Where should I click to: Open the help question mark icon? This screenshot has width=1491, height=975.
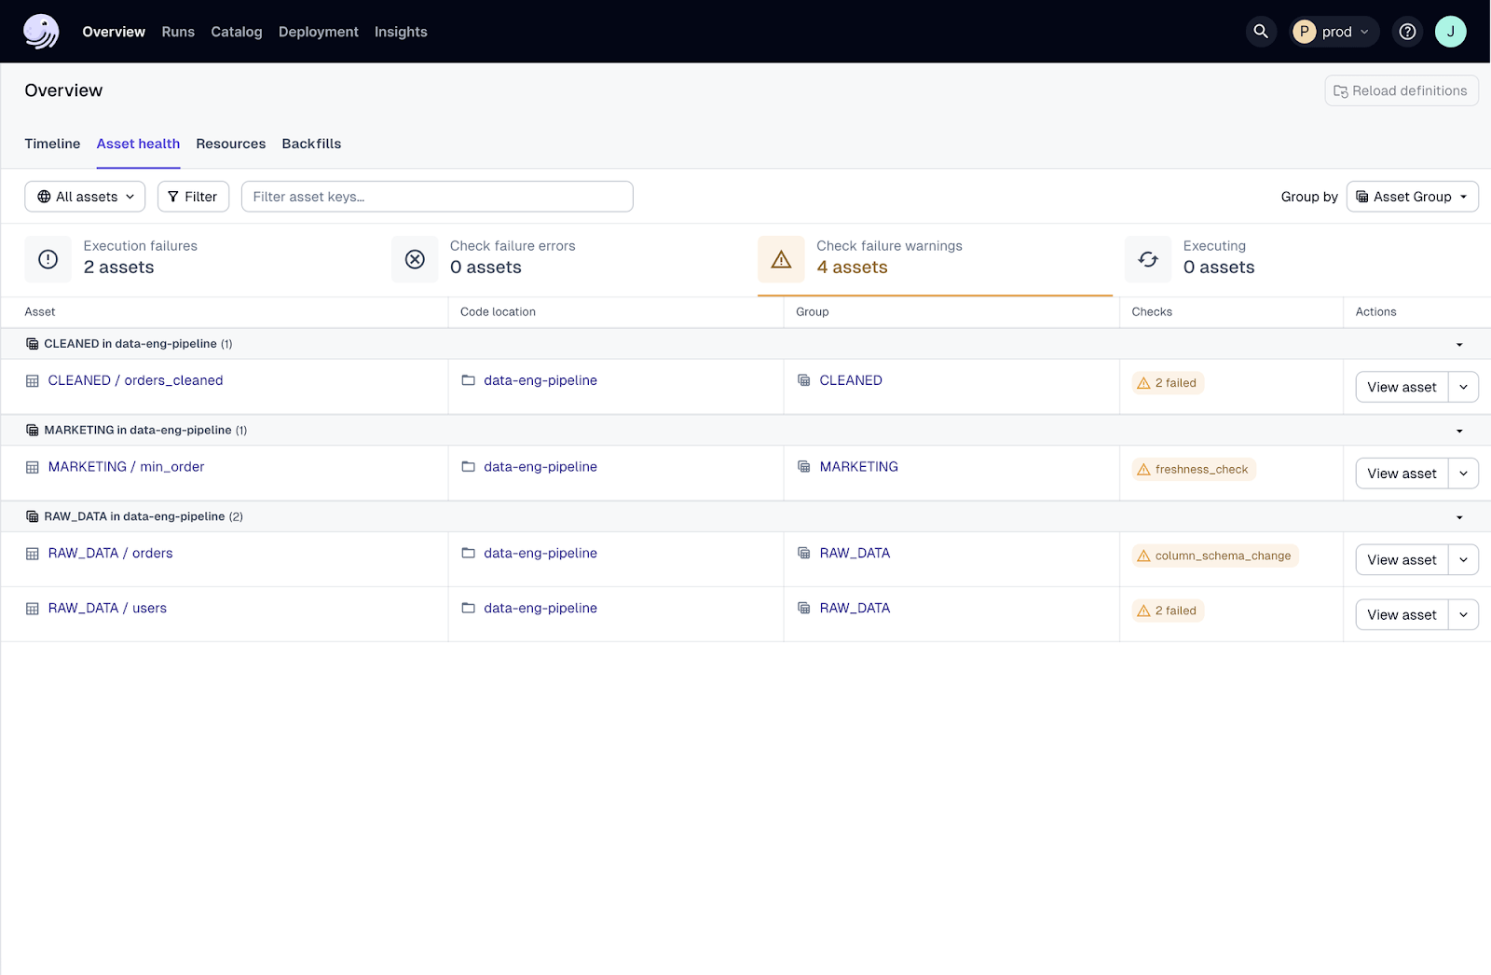coord(1407,32)
